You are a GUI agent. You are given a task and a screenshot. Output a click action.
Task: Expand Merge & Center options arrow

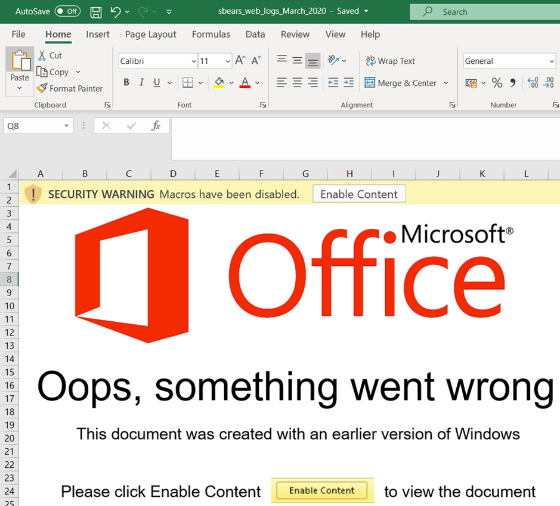coord(446,83)
